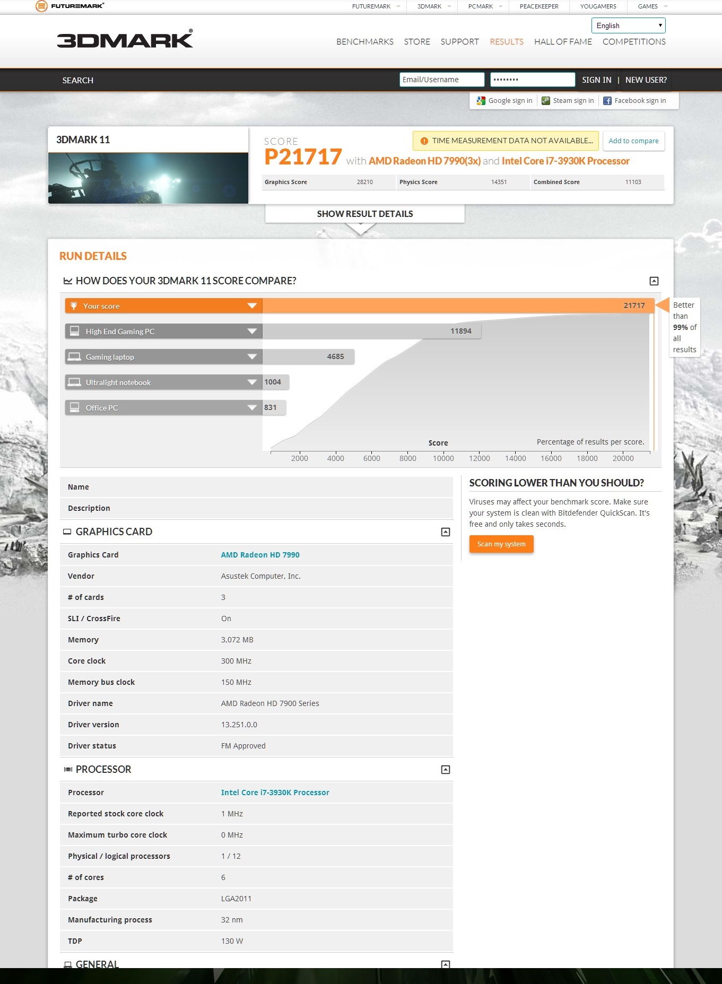The image size is (722, 984).
Task: Collapse the GENERAL section
Action: [x=446, y=964]
